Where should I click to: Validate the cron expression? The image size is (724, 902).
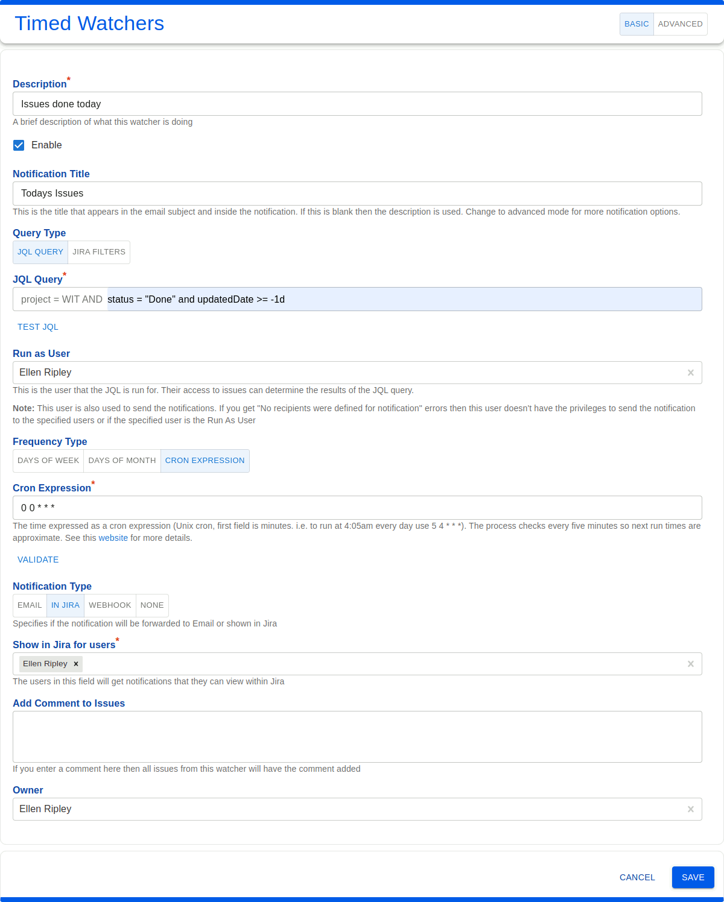coord(38,560)
